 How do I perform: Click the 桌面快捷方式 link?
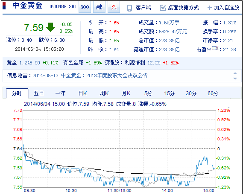coord(183,8)
